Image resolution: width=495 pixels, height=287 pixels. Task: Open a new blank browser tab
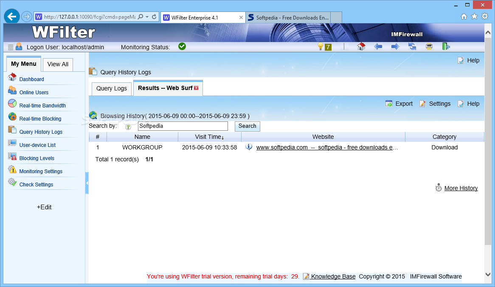336,18
